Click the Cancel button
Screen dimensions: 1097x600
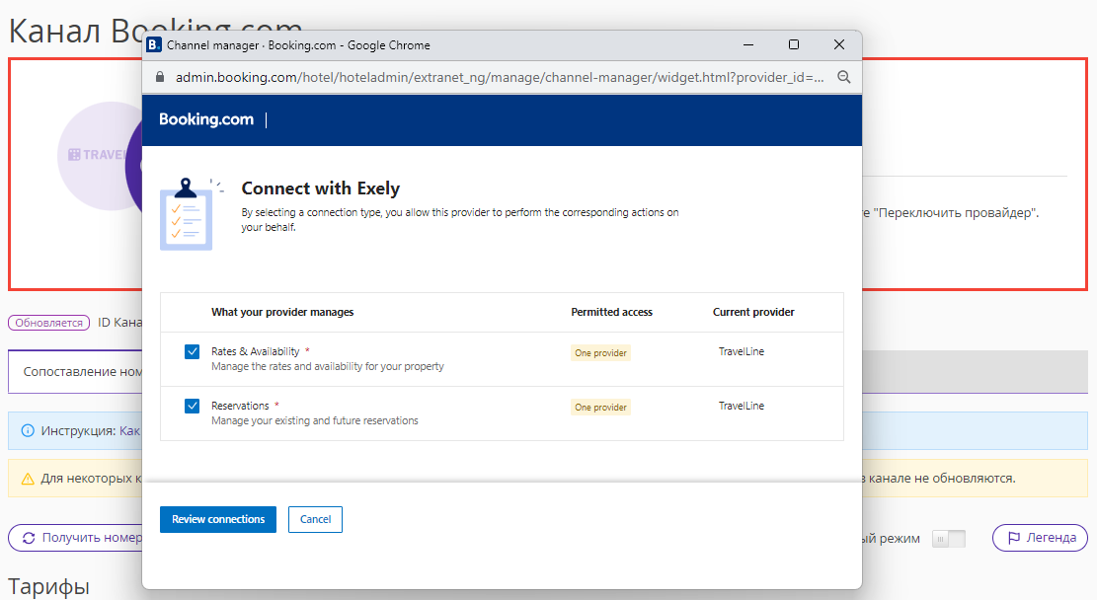pos(316,520)
